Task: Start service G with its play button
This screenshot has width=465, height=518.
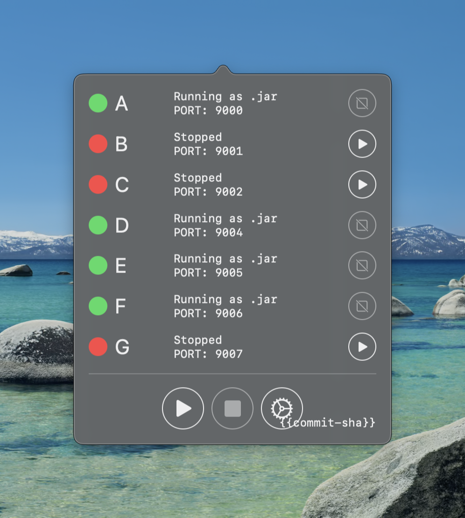Action: pos(362,347)
